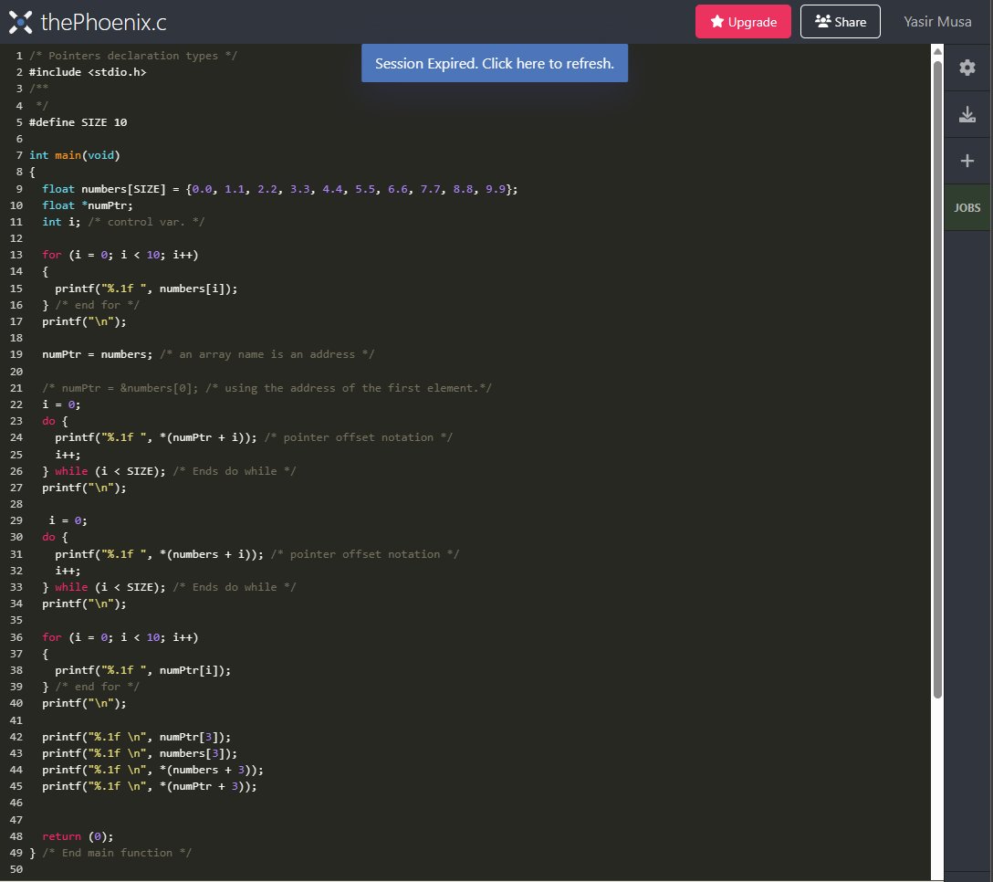Place cursor on '#define SIZE 10' line
Viewport: 993px width, 882px height.
pos(78,122)
